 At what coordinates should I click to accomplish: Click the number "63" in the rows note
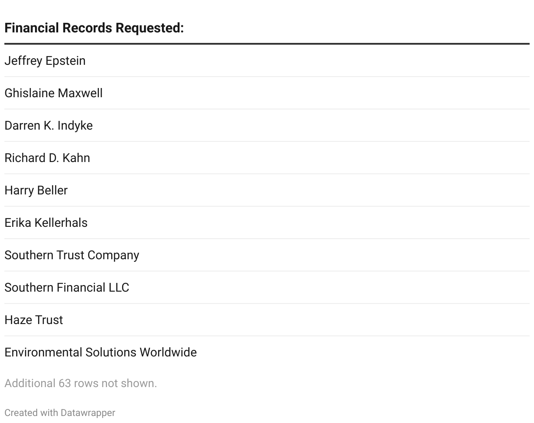tap(65, 384)
